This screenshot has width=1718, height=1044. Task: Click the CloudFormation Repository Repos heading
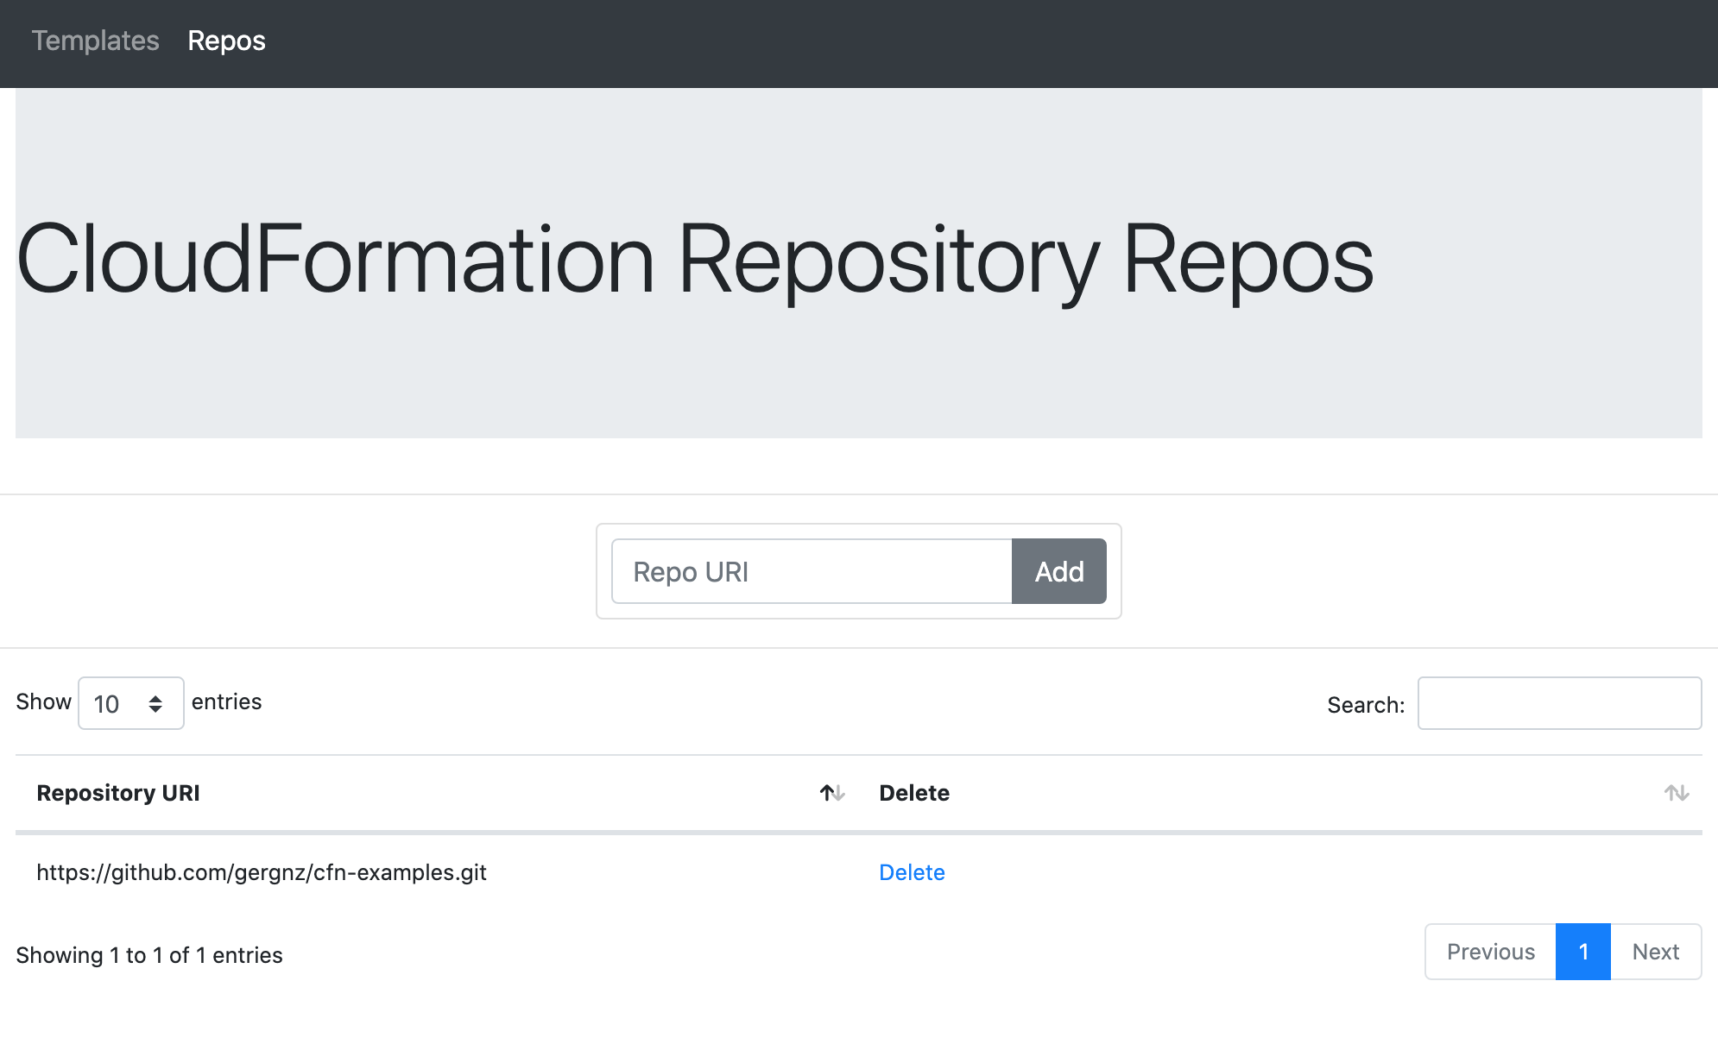(695, 261)
